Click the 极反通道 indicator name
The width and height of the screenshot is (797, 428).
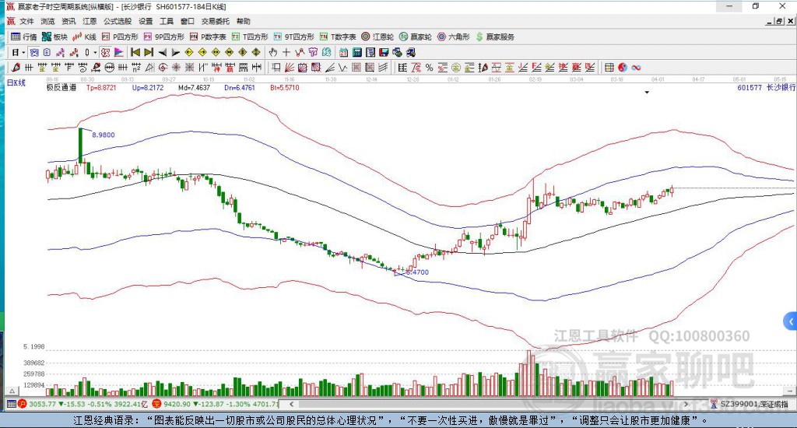[61, 87]
